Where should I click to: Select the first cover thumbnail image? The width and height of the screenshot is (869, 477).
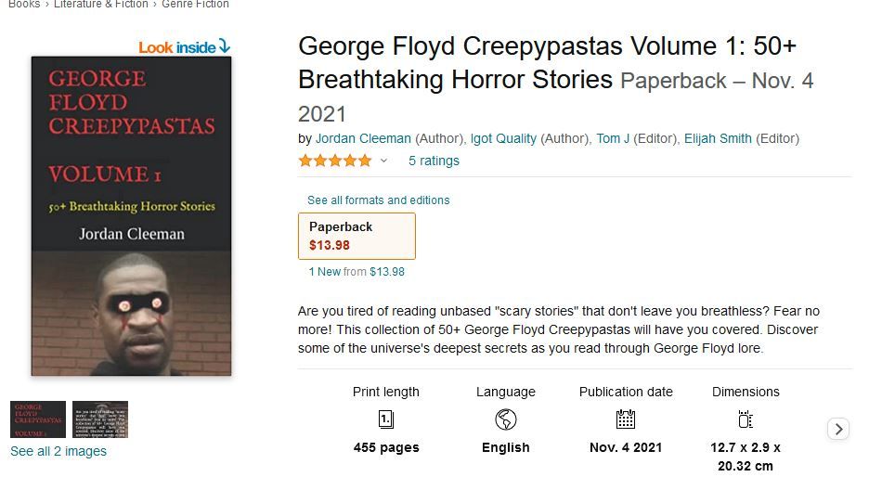point(38,419)
